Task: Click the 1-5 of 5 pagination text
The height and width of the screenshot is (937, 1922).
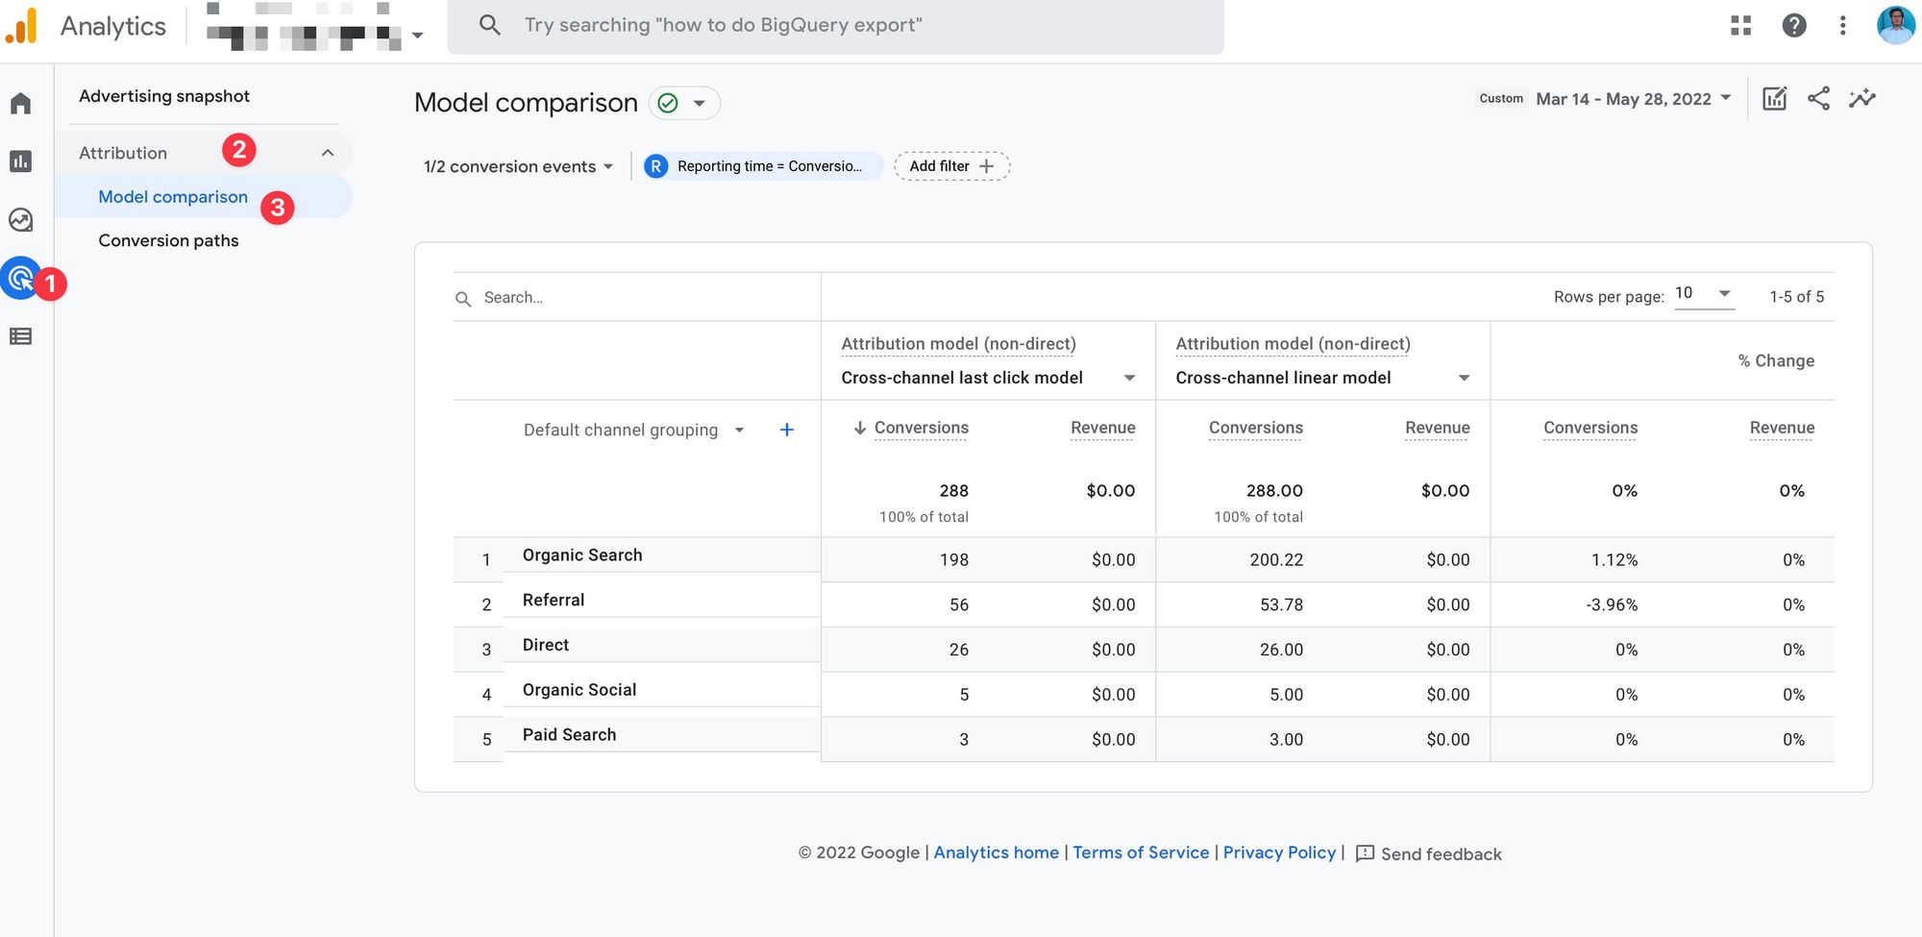Action: (1796, 297)
